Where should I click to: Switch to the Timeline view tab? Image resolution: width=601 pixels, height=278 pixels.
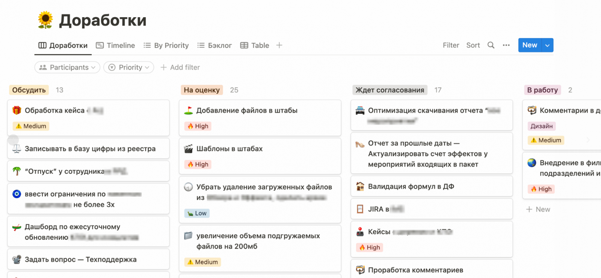115,45
